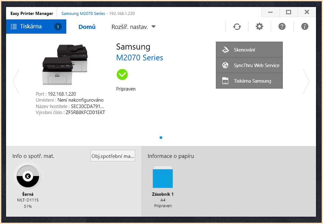
Task: Click the globe icon beside SyncThru Web Service
Action: [x=225, y=65]
